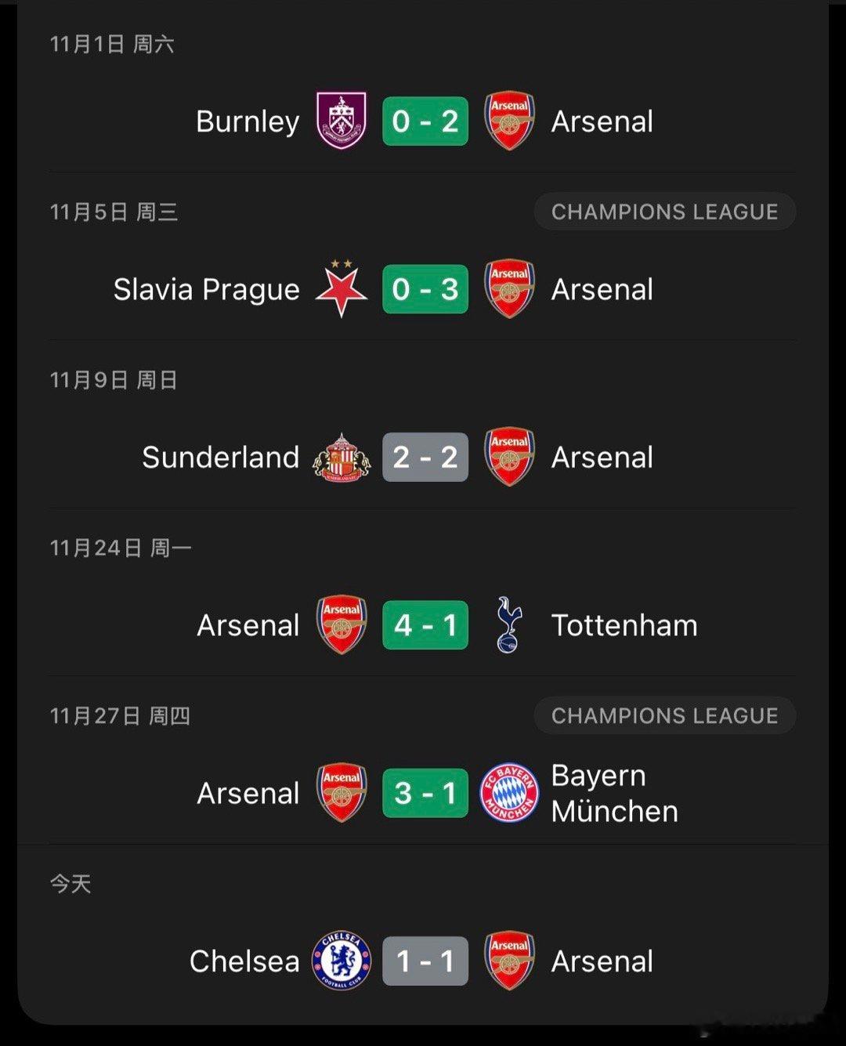Viewport: 846px width, 1046px height.
Task: Click Arsenal crest in the Tottenham match
Action: [341, 624]
